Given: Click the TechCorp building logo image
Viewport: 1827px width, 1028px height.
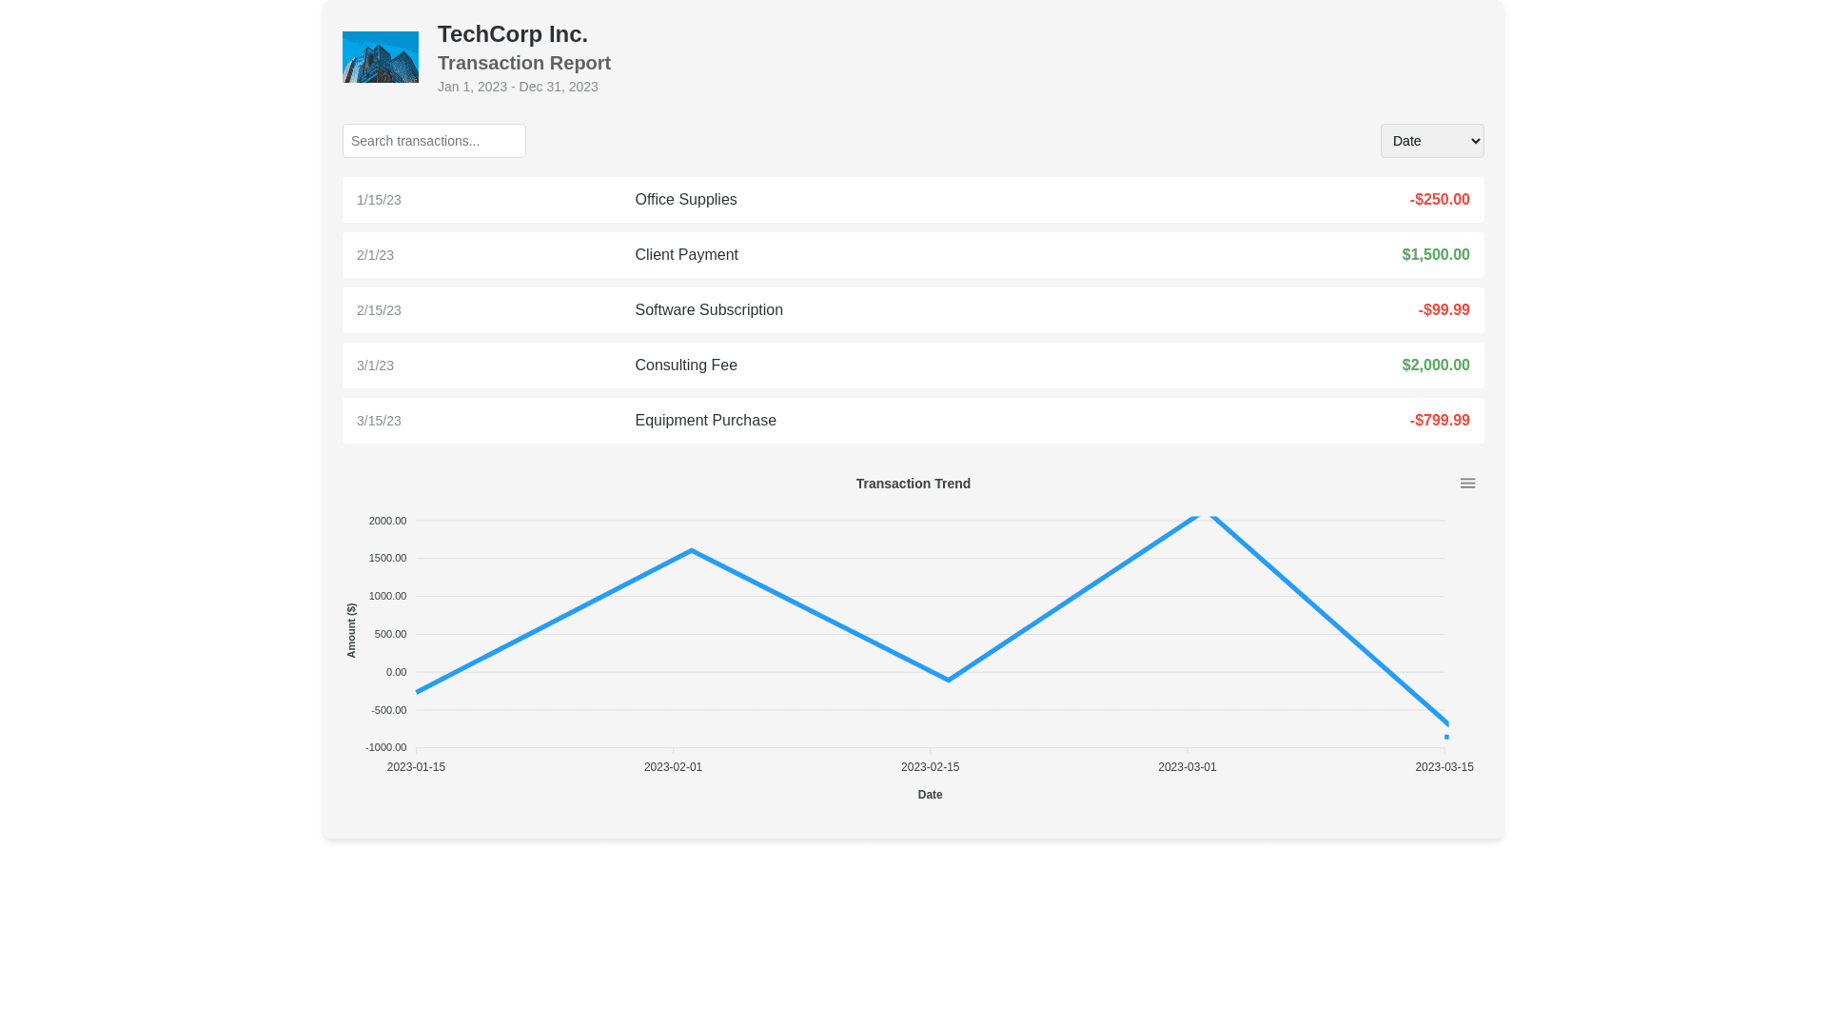Looking at the screenshot, I should (380, 57).
